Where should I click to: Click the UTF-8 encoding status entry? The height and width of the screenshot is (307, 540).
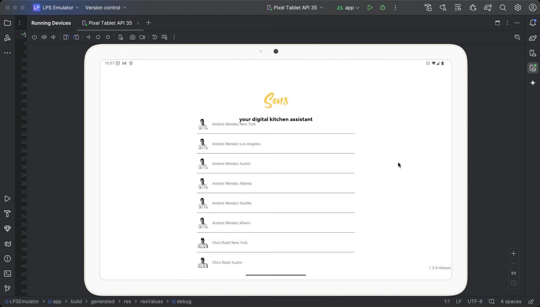[x=475, y=302]
